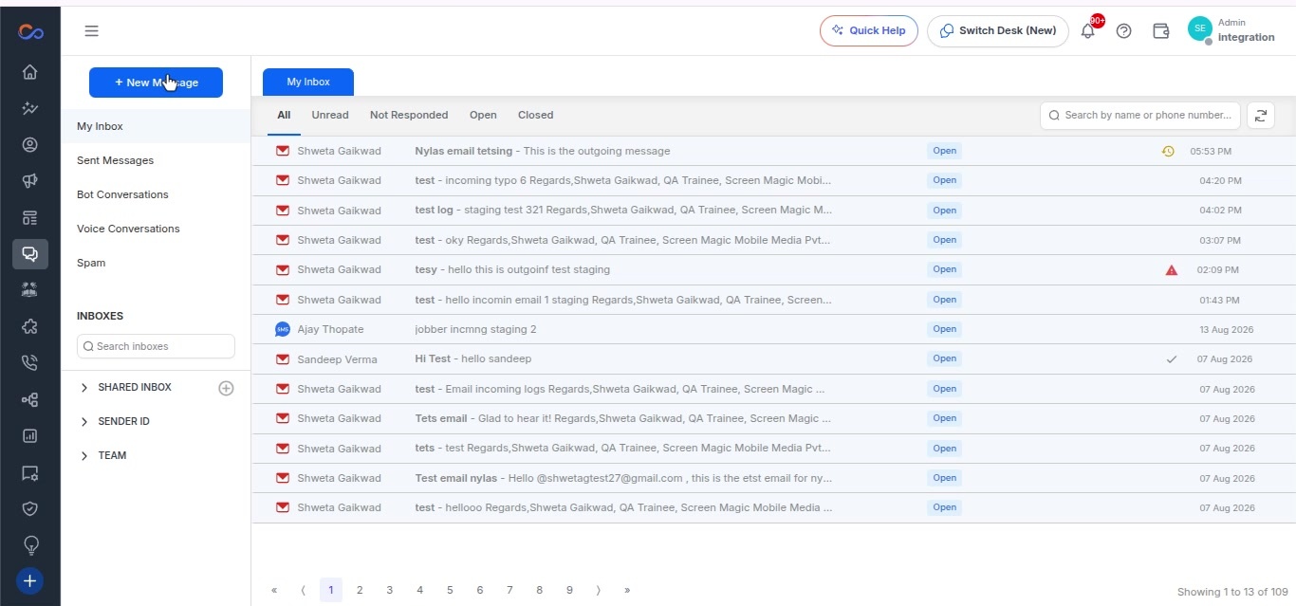This screenshot has height=606, width=1296.
Task: Open the campaigns megaphone sidebar icon
Action: coord(29,181)
